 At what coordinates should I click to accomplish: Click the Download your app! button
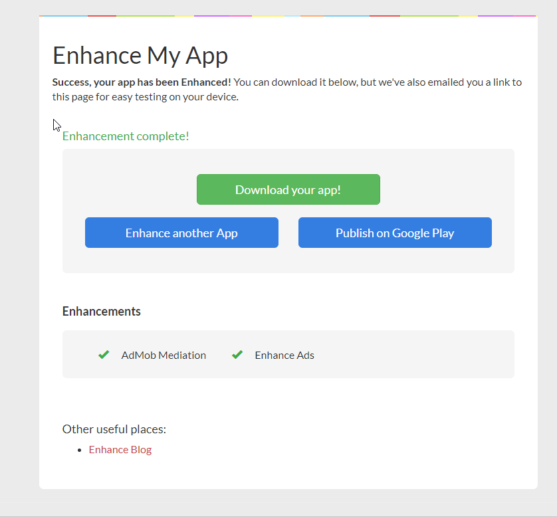(288, 189)
